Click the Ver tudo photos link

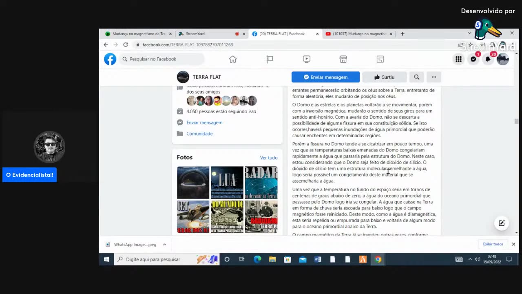click(x=269, y=158)
